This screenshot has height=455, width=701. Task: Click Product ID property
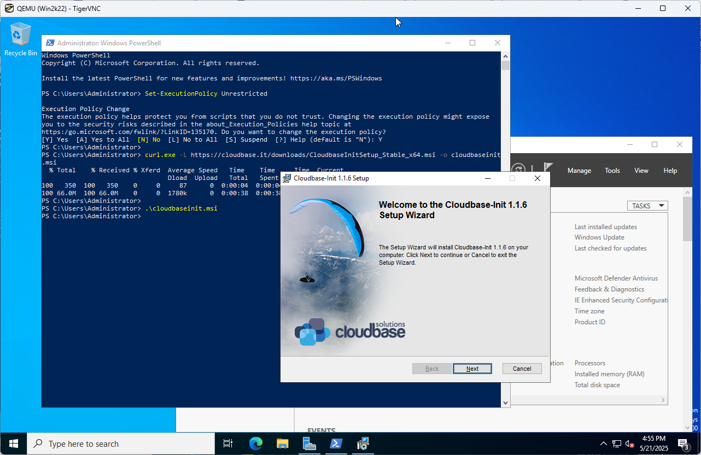[x=590, y=322]
